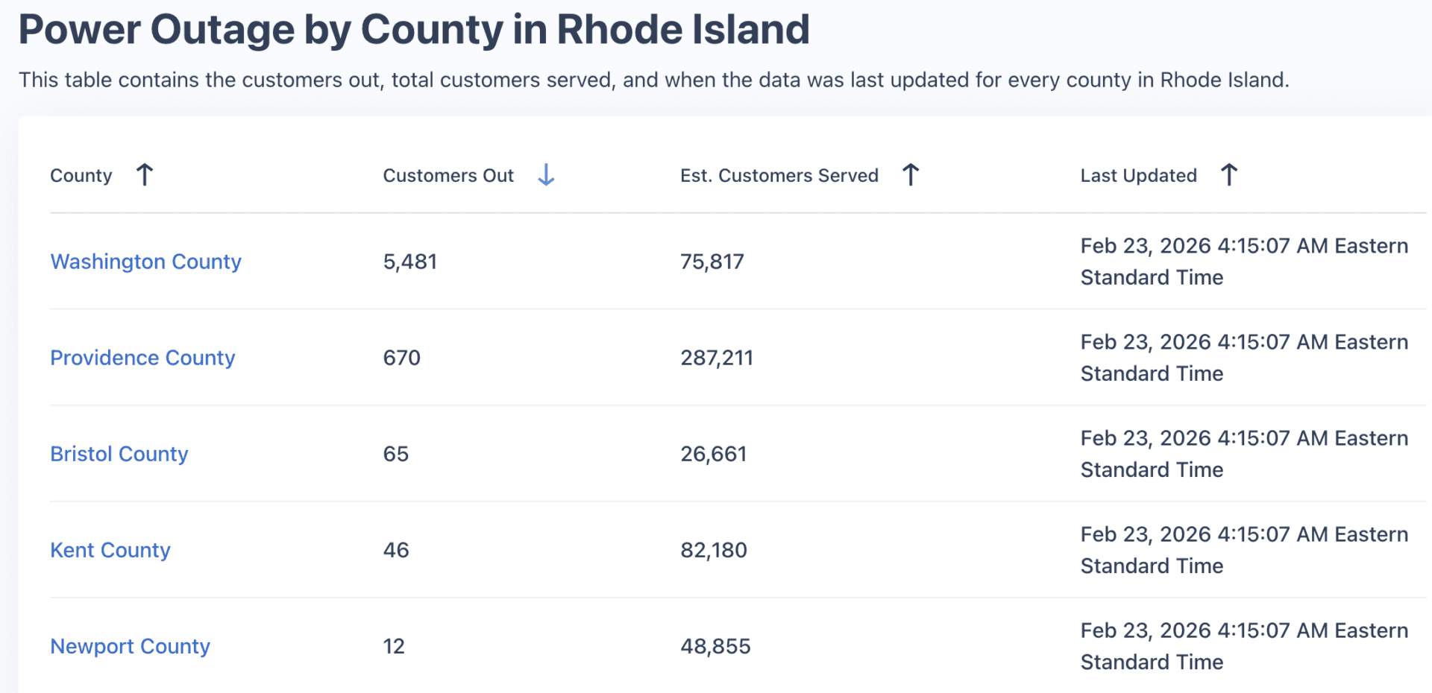Toggle sort order on County header
This screenshot has width=1432, height=693.
point(81,176)
